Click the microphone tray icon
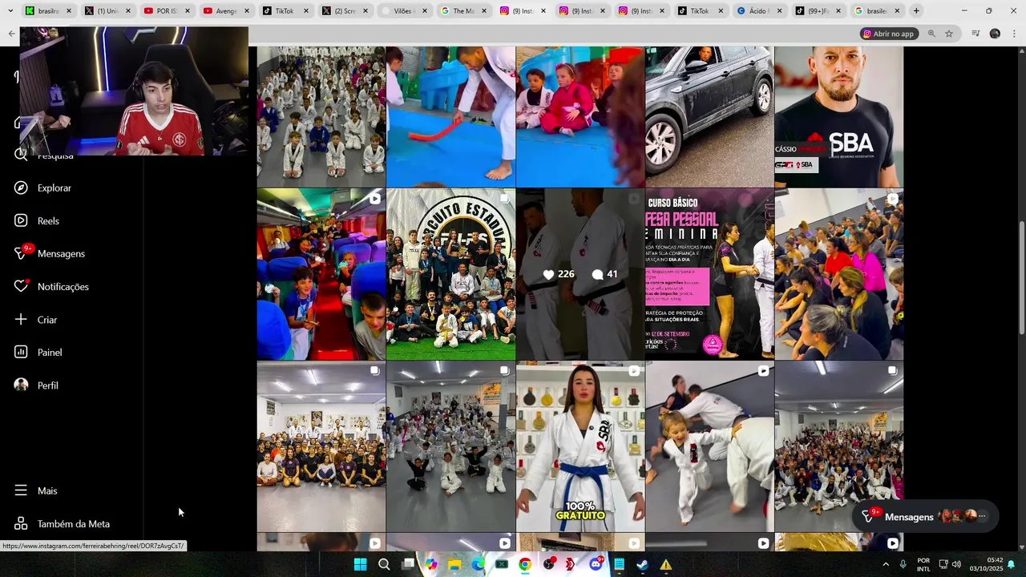Image resolution: width=1026 pixels, height=577 pixels. [x=903, y=564]
